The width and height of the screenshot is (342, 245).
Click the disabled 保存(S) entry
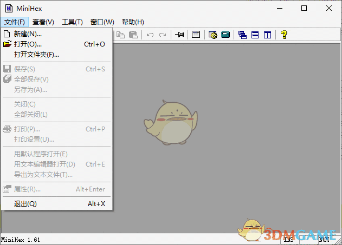point(57,69)
